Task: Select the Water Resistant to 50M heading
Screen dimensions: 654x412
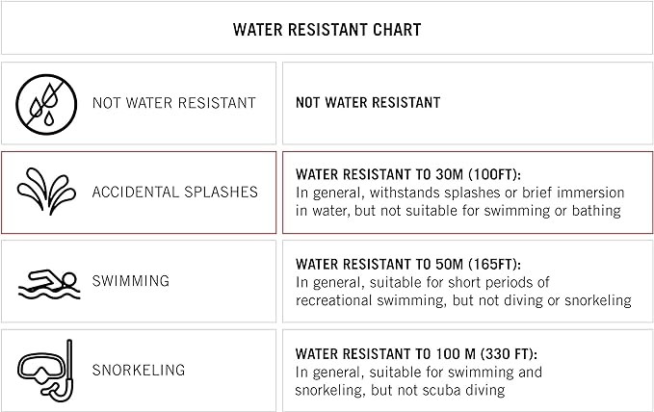Action: click(408, 264)
